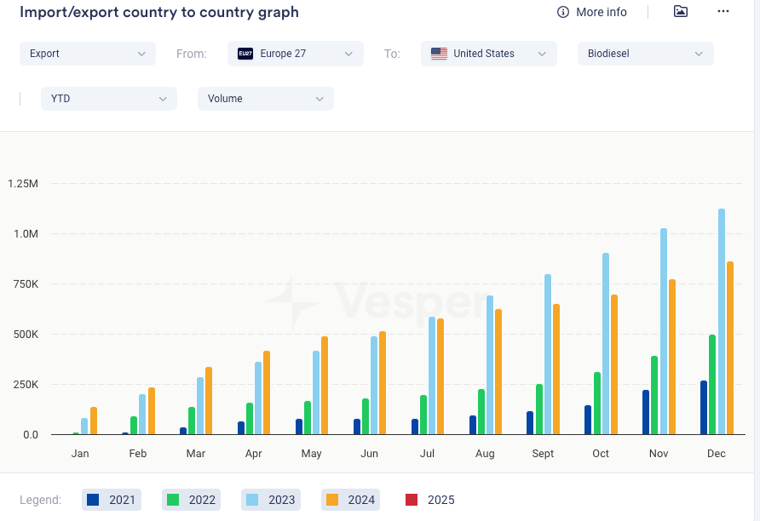This screenshot has width=760, height=521.
Task: Hide the 2024 series via legend
Action: (351, 500)
